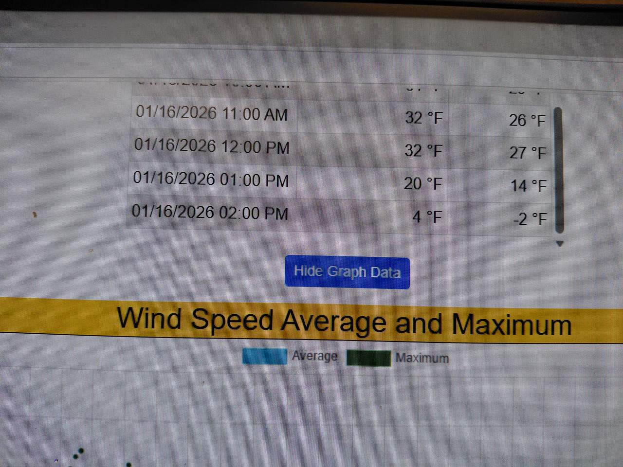Click the Maximum legend label

pyautogui.click(x=422, y=358)
